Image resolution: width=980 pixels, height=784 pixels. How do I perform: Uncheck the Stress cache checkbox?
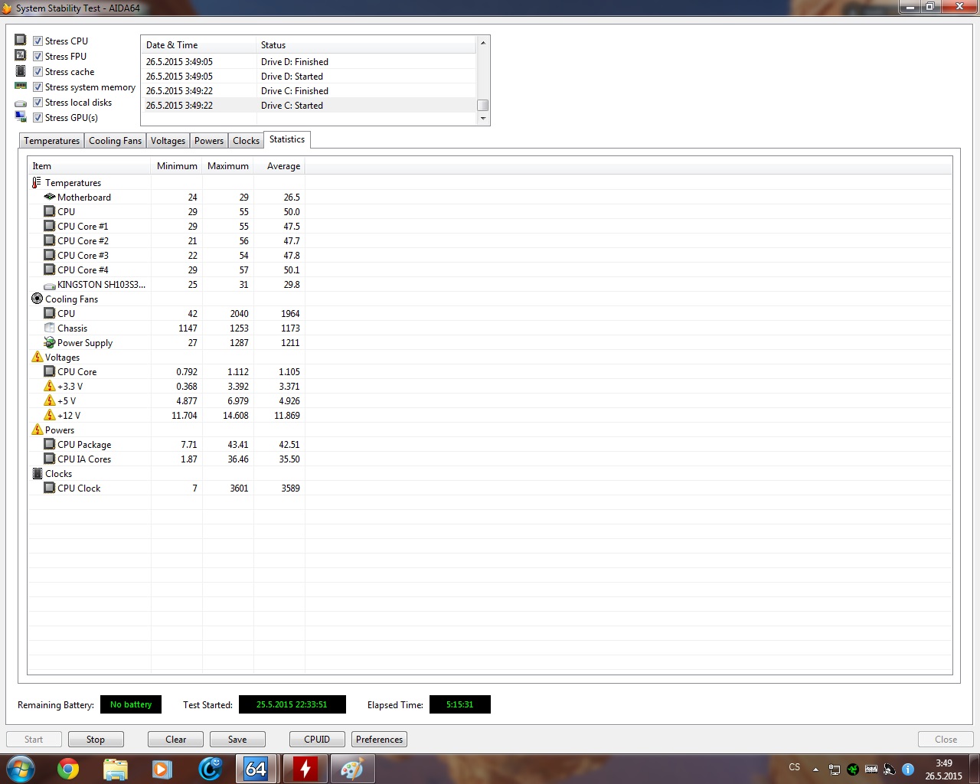point(38,71)
